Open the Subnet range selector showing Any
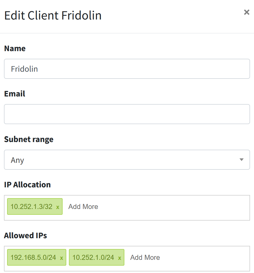 [127, 160]
